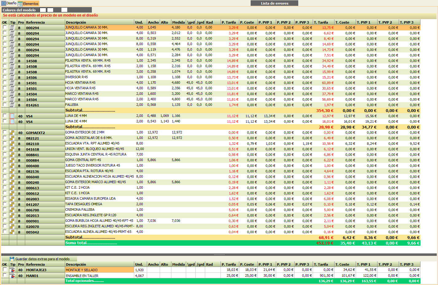Click the accessory icon for reference 002013
Viewport: 438px width, 285px height.
[x=12, y=215]
